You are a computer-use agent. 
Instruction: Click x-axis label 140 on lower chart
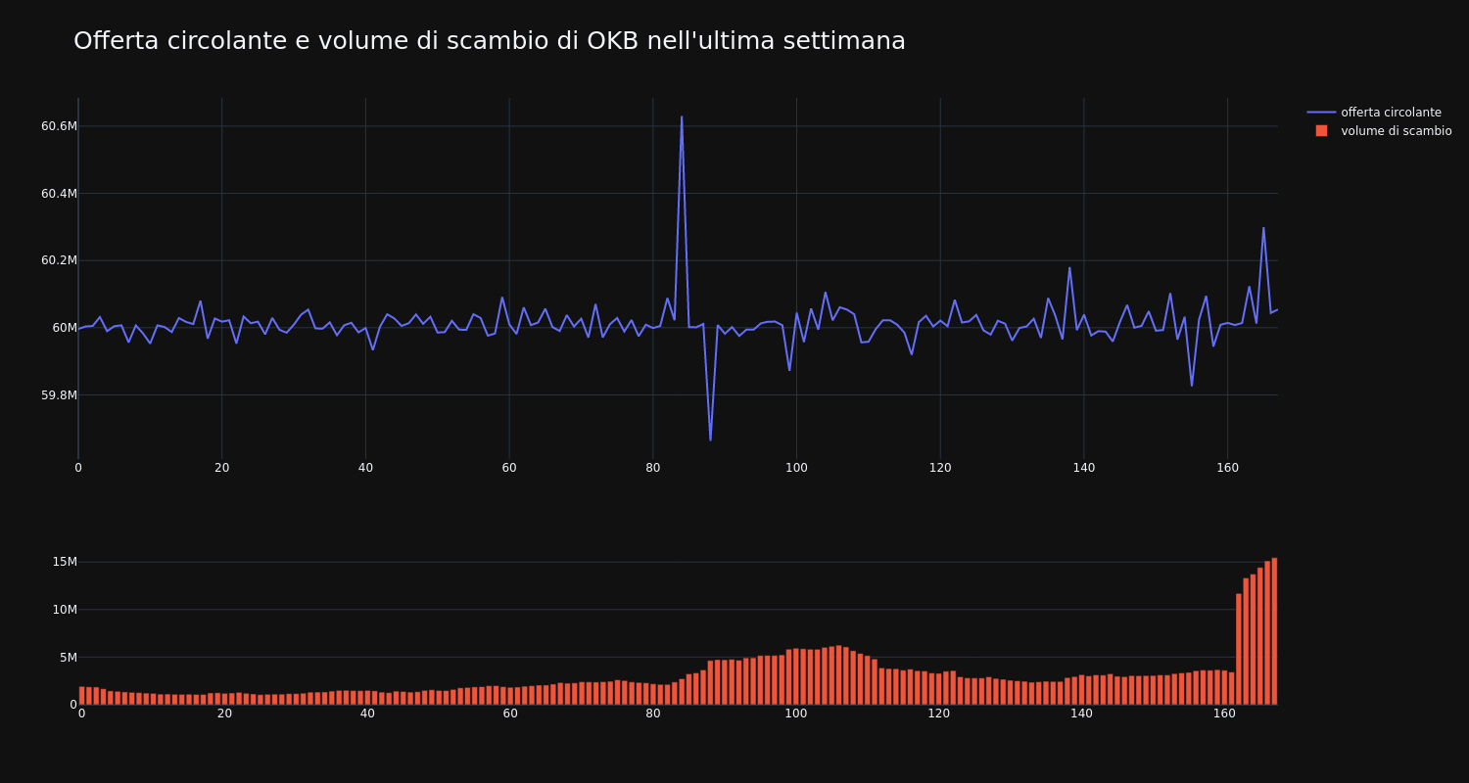1081,714
